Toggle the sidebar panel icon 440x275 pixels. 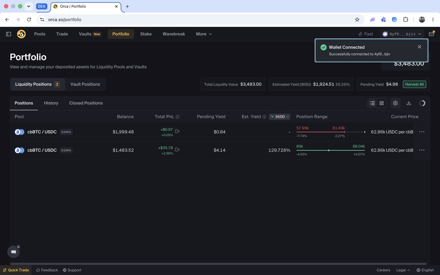coord(8,34)
